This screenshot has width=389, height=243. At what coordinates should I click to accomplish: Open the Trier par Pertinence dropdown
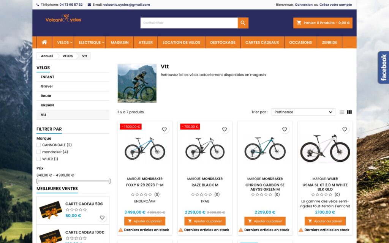point(303,112)
